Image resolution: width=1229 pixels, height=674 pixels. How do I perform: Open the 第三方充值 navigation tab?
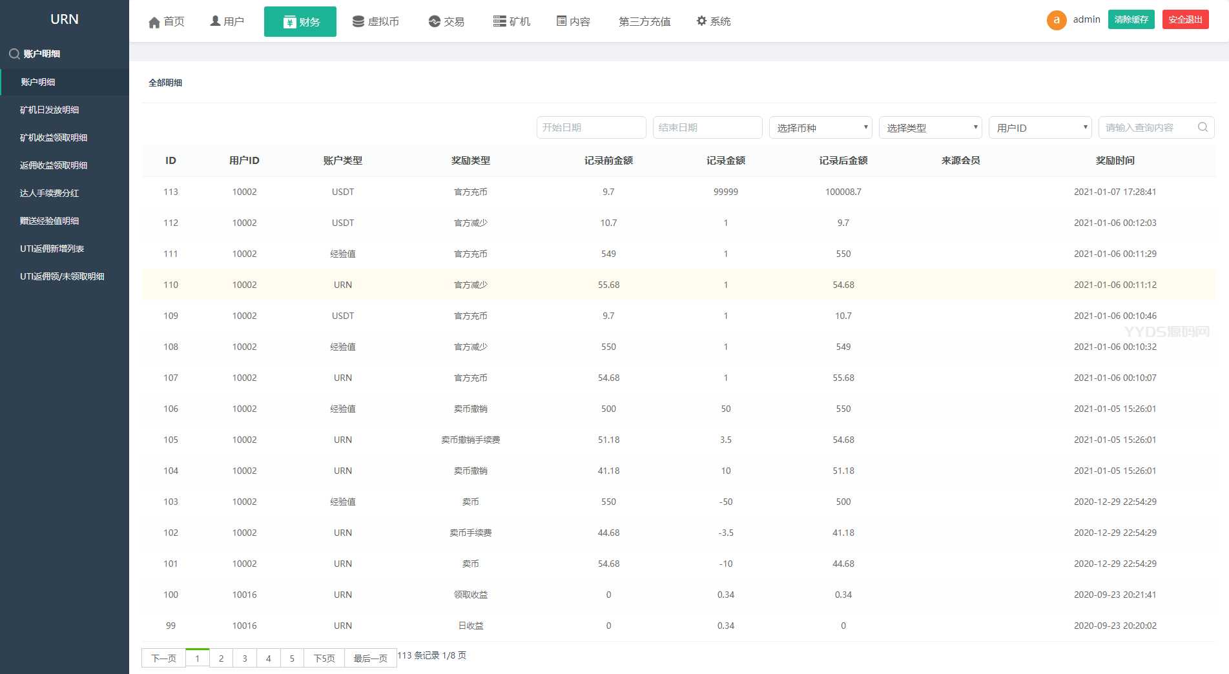click(x=645, y=22)
